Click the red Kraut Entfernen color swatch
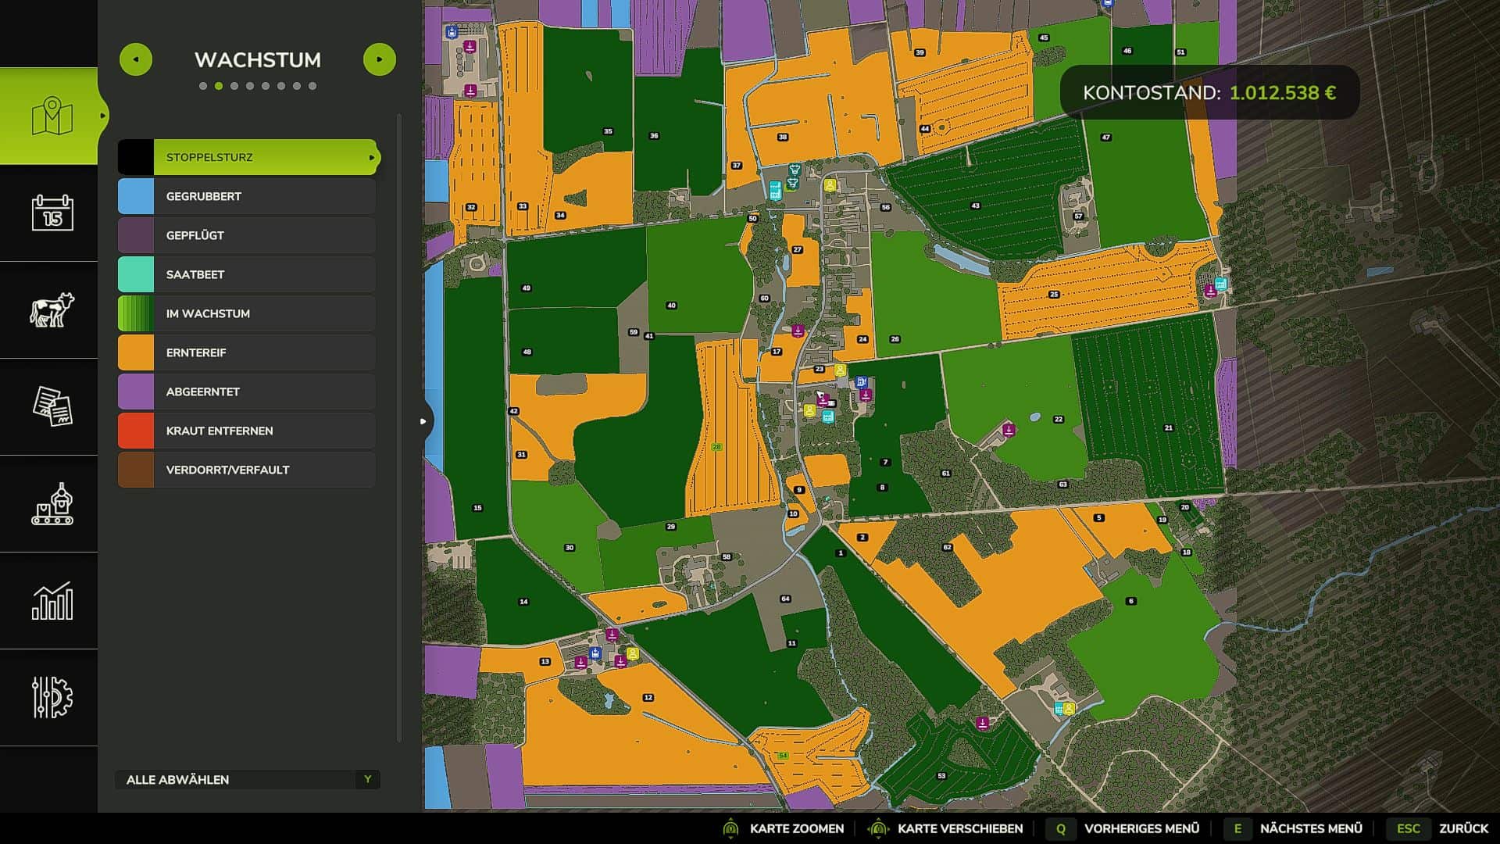1500x844 pixels. [x=136, y=431]
